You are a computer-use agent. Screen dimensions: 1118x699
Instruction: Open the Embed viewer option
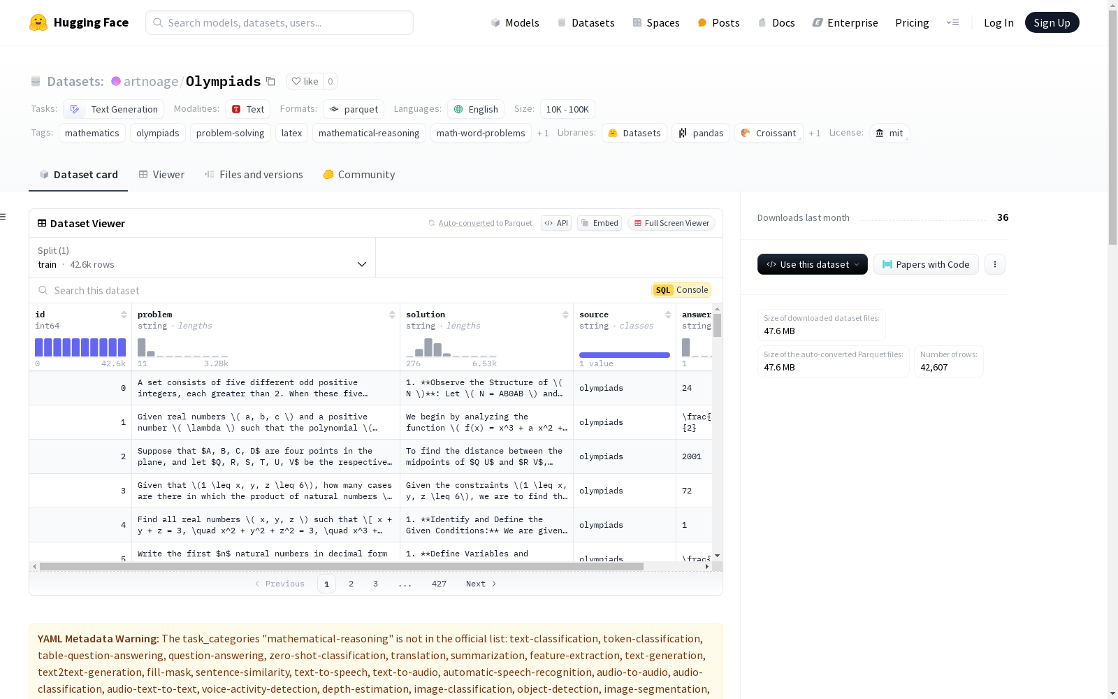pos(600,223)
